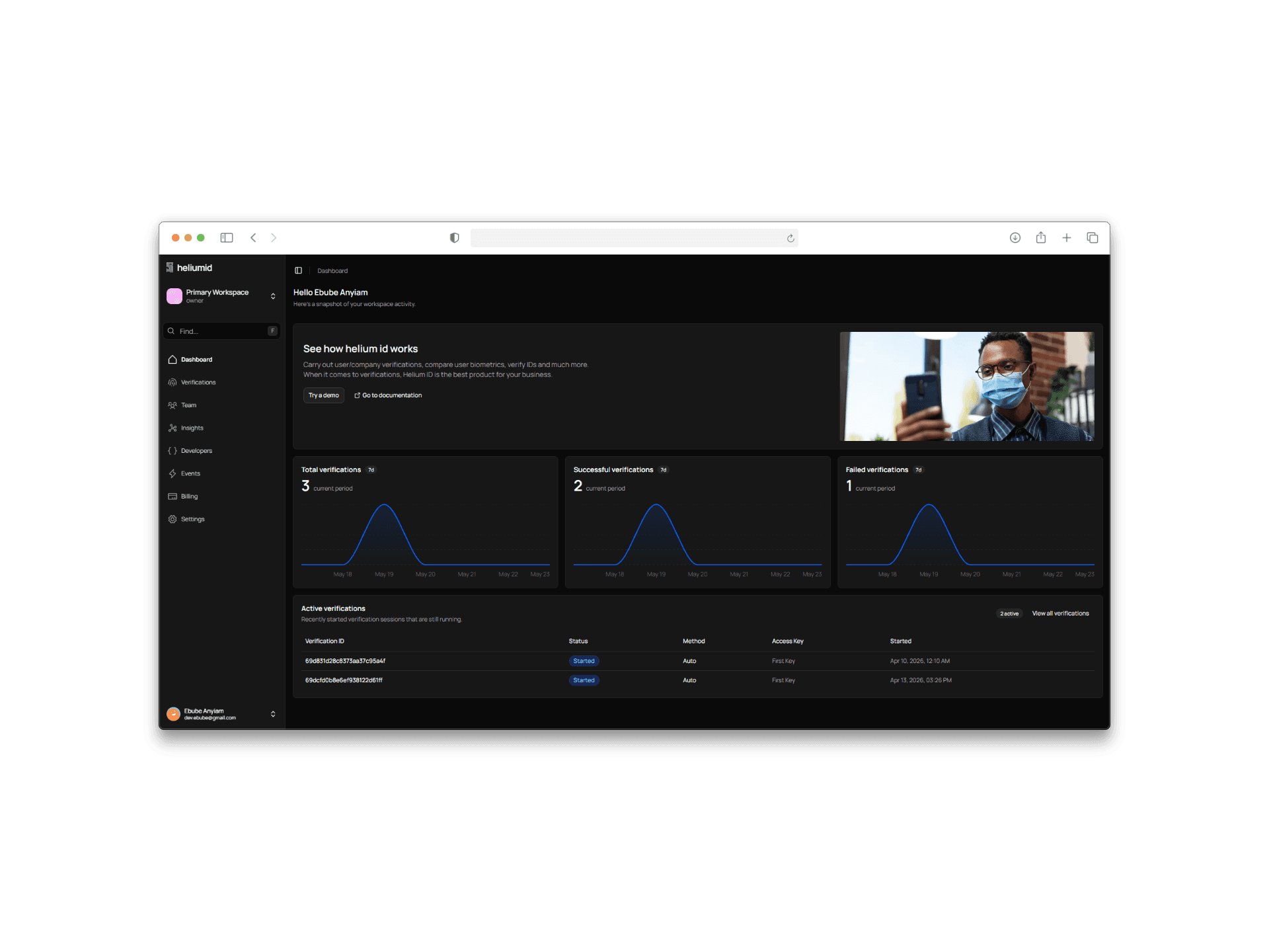Reload the page with the refresh icon
Viewport: 1269px width, 952px height.
coord(790,238)
